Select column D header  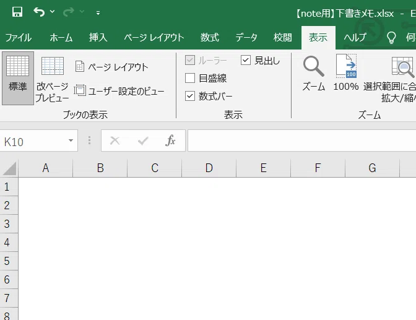coord(209,168)
